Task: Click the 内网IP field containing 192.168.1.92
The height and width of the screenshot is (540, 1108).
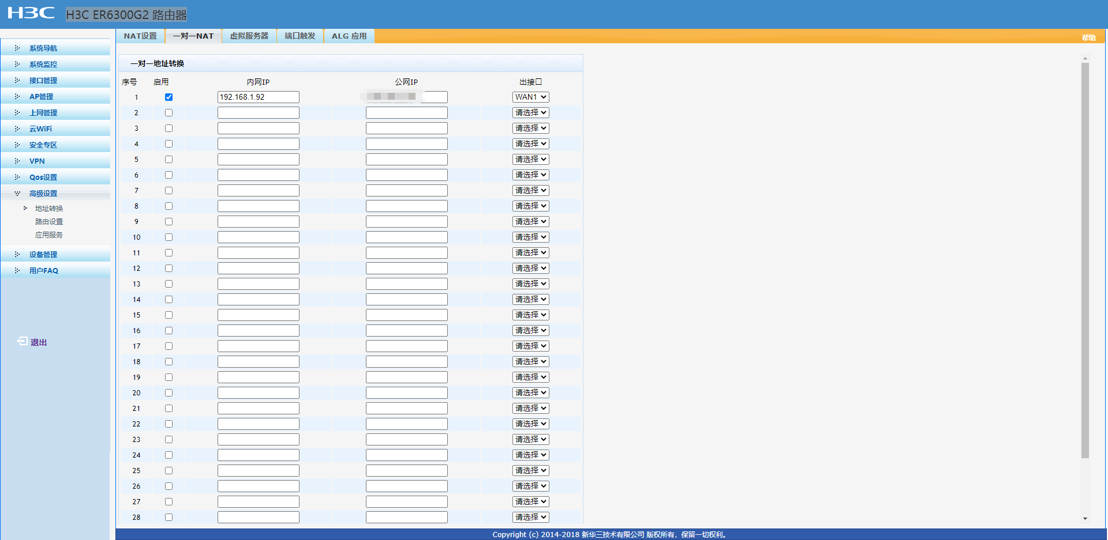Action: (x=259, y=97)
